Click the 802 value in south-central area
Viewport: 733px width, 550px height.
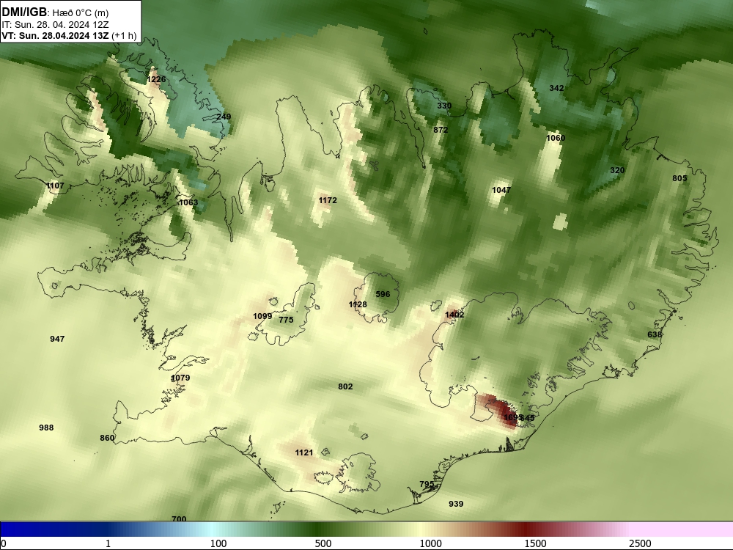(x=345, y=386)
